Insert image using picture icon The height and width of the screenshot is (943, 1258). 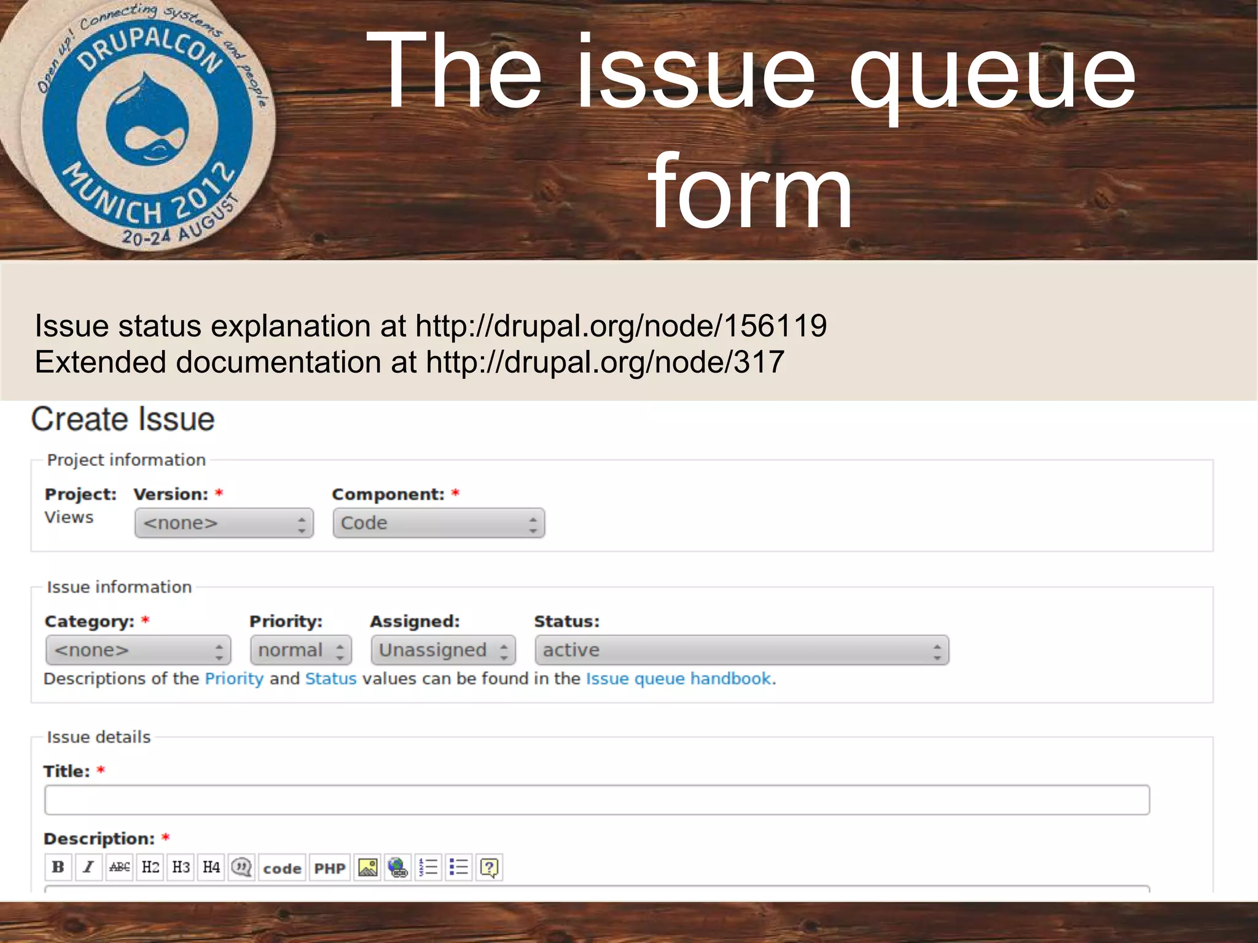coord(367,867)
